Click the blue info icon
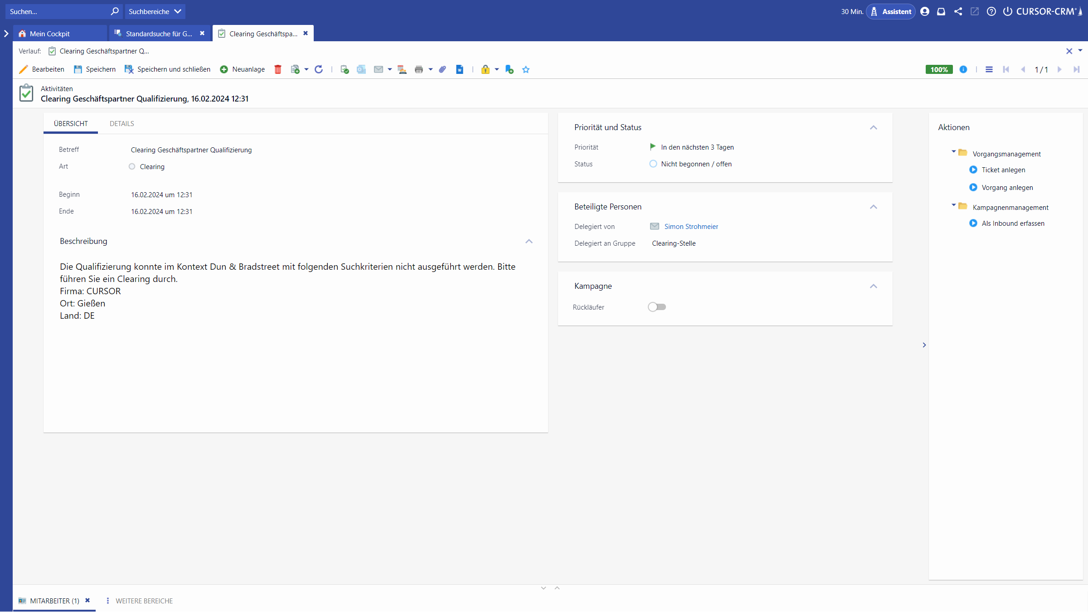 pyautogui.click(x=963, y=69)
